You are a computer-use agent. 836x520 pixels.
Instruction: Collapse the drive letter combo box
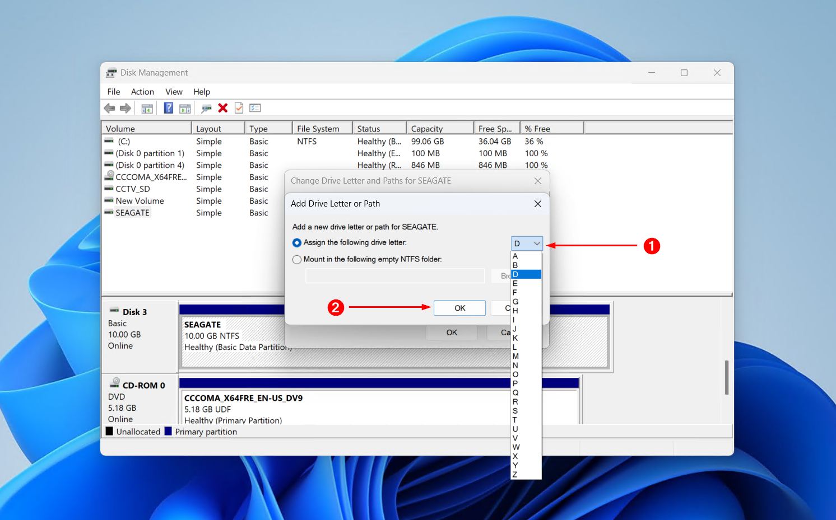point(527,243)
